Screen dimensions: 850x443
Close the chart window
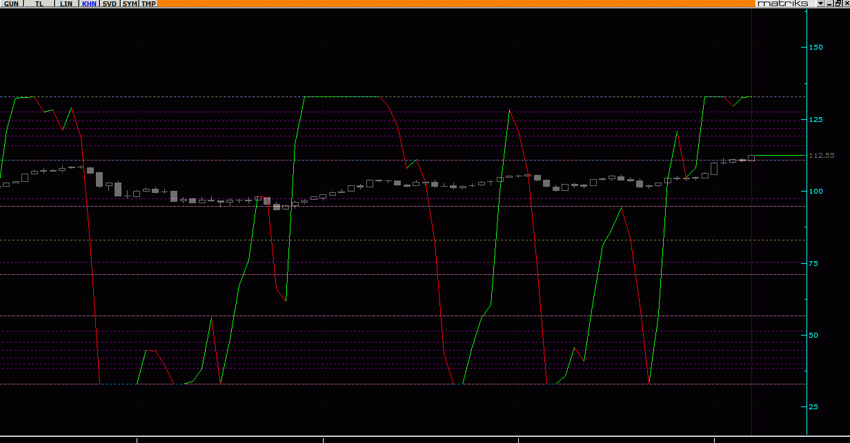coord(846,3)
